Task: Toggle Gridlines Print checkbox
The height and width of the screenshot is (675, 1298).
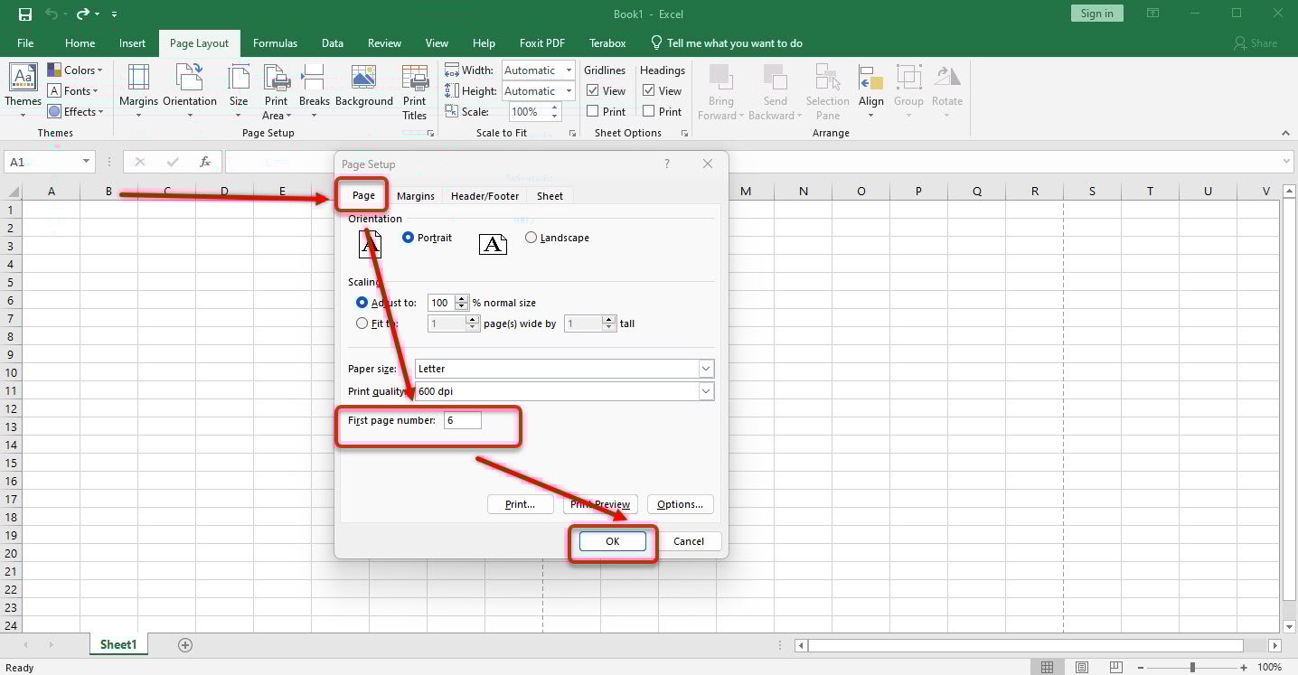Action: point(593,111)
